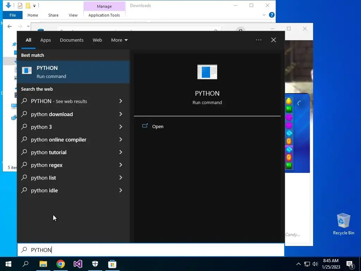Click the network icon in system tray
Viewport: 361px width, 271px height.
pos(307,264)
